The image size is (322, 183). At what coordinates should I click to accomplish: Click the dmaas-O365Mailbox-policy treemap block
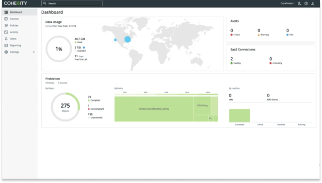[x=154, y=109]
